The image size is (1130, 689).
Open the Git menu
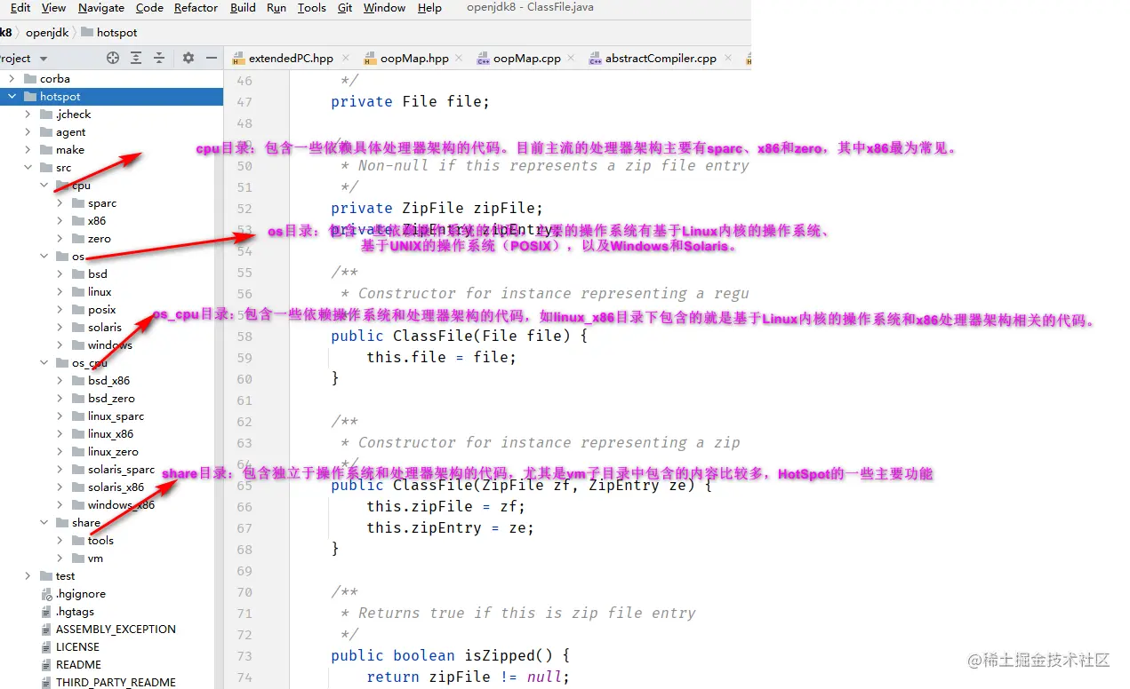(345, 8)
